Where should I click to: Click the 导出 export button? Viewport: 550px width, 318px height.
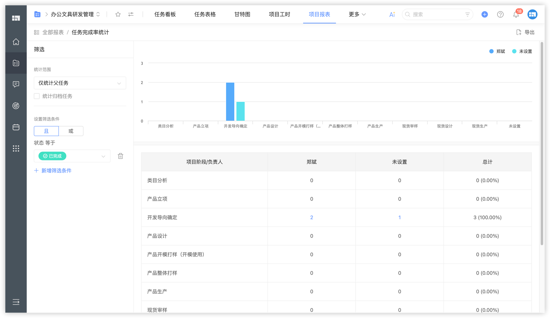[x=526, y=32]
